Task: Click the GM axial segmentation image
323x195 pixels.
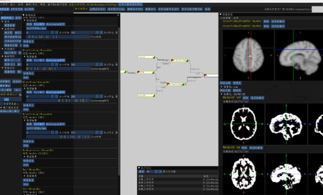Action: (x=244, y=174)
